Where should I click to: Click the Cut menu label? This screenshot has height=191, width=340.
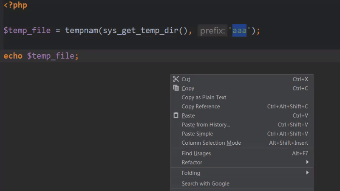pos(186,79)
